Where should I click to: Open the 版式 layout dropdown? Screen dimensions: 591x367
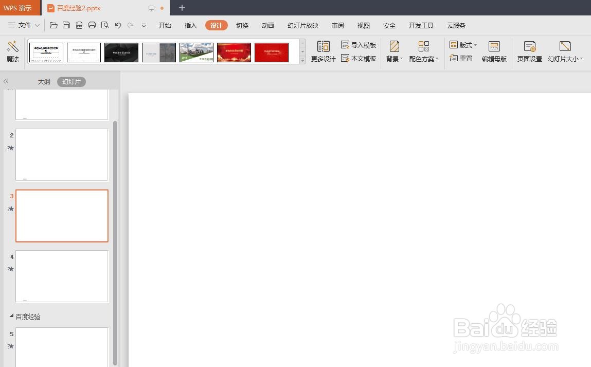463,45
